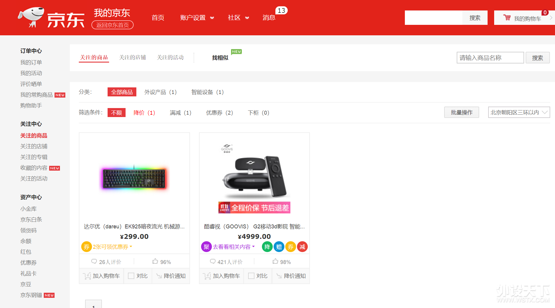Click the 98% thumbs-up rating

pyautogui.click(x=282, y=262)
